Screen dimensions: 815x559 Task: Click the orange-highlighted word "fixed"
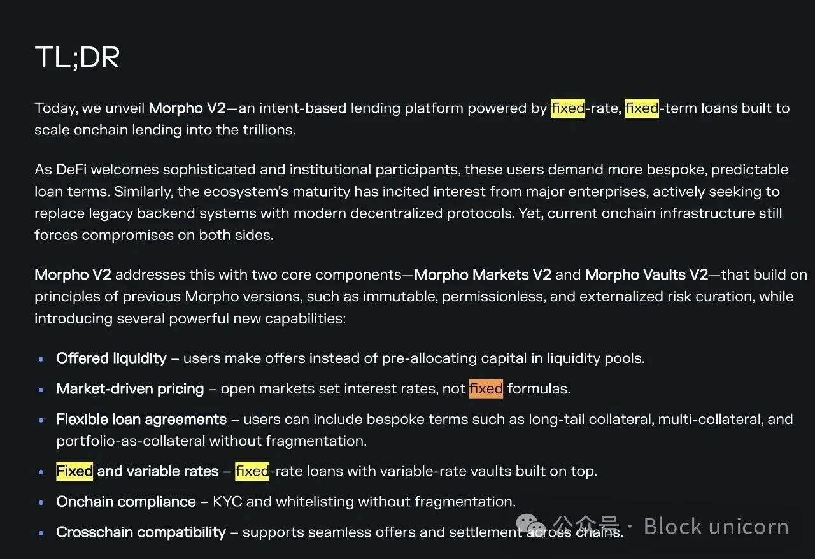point(486,388)
